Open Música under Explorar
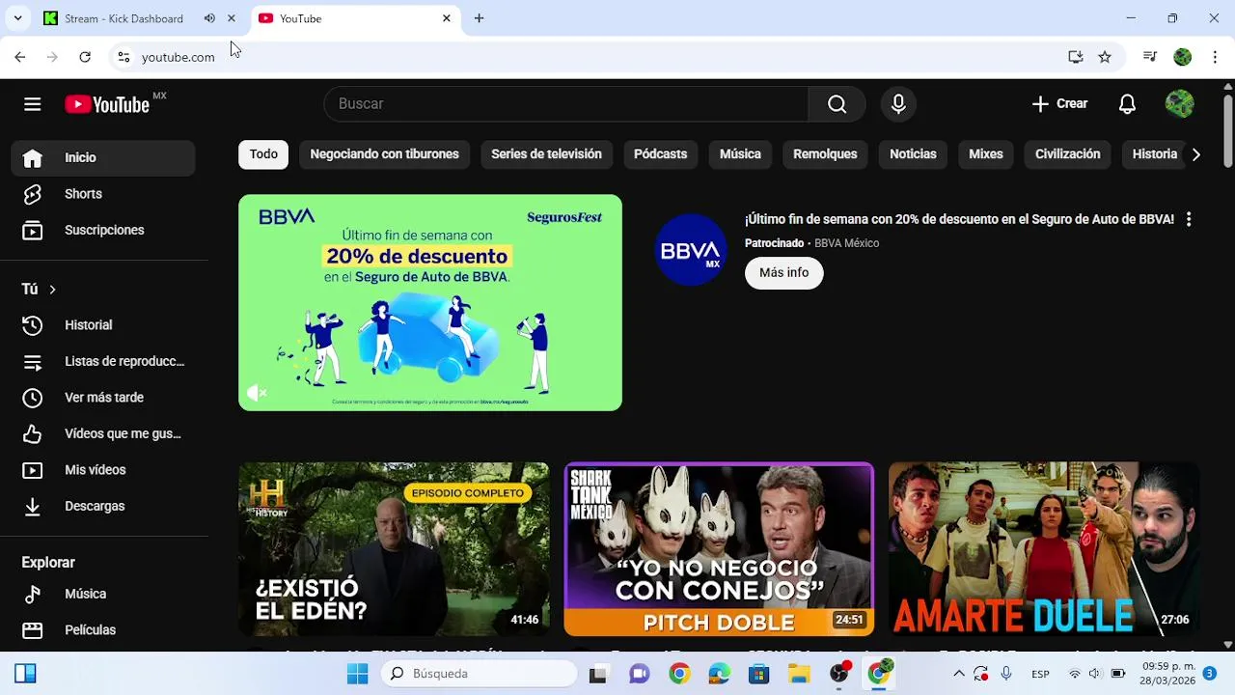The height and width of the screenshot is (695, 1235). click(x=103, y=595)
